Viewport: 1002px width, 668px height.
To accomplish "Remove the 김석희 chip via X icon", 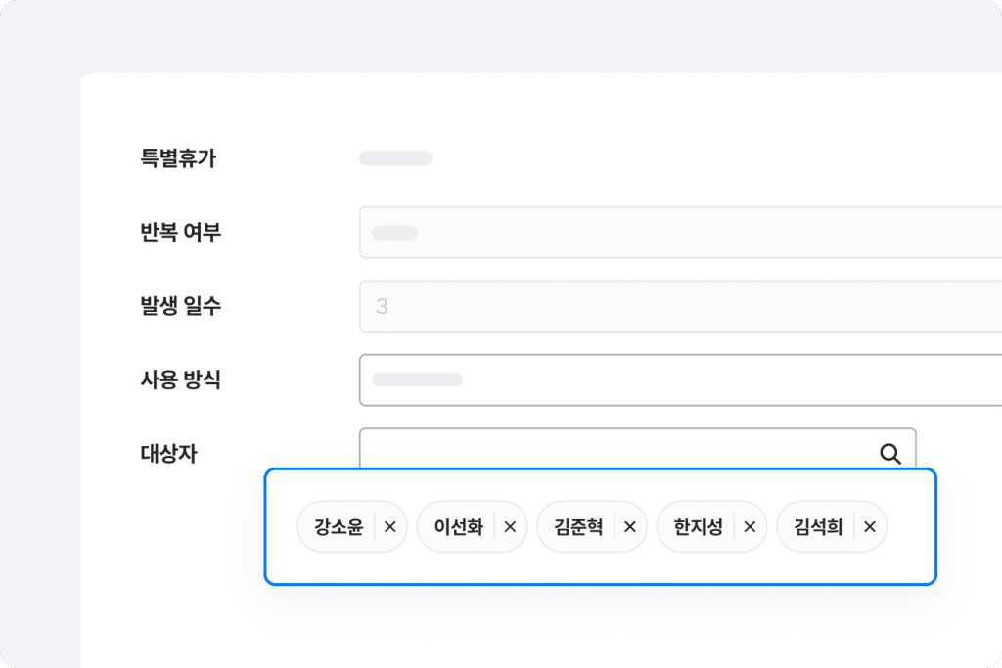I will (869, 527).
